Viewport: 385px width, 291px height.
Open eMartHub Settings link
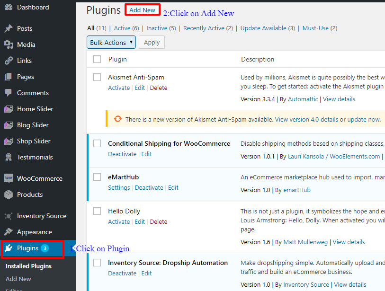pyautogui.click(x=119, y=188)
